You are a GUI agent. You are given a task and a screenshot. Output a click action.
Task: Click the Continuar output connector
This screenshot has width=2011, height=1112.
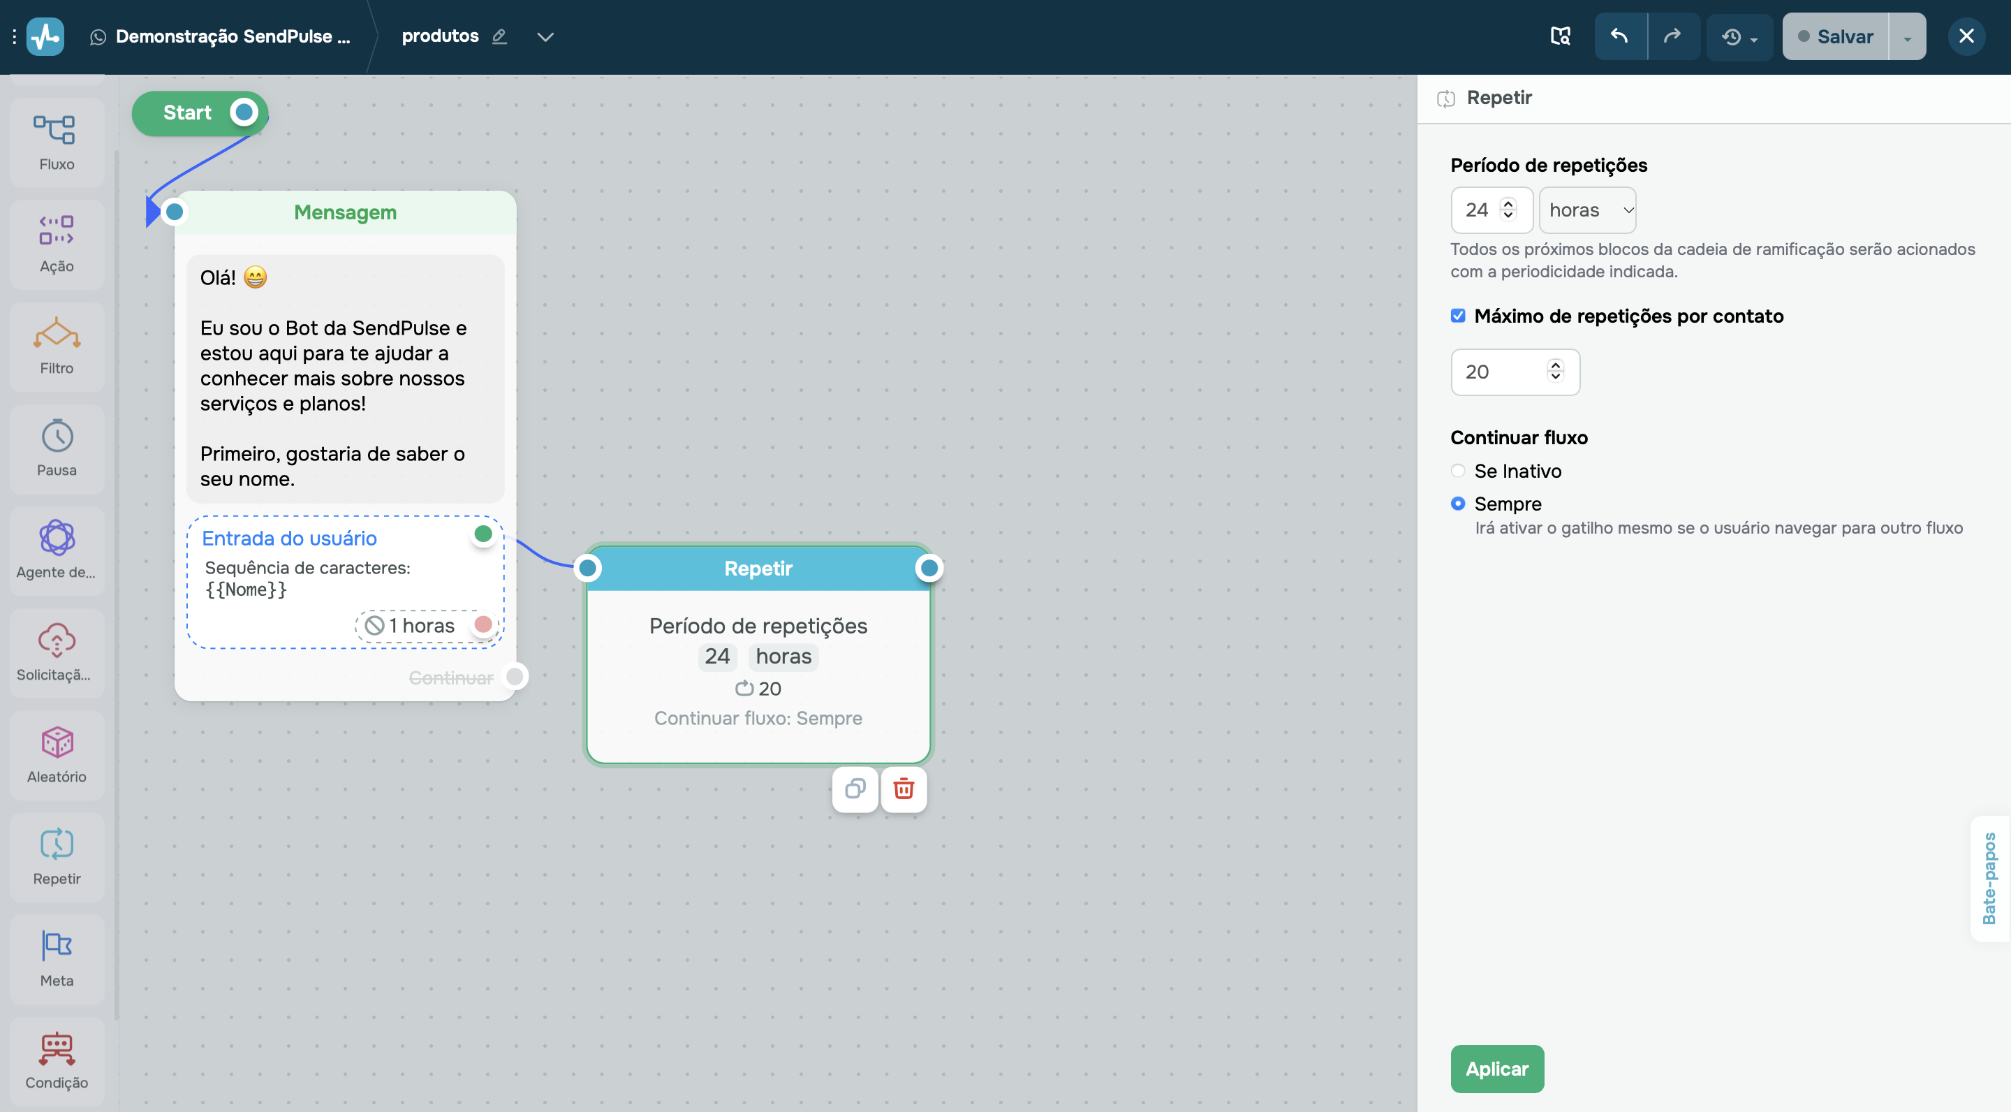[515, 676]
